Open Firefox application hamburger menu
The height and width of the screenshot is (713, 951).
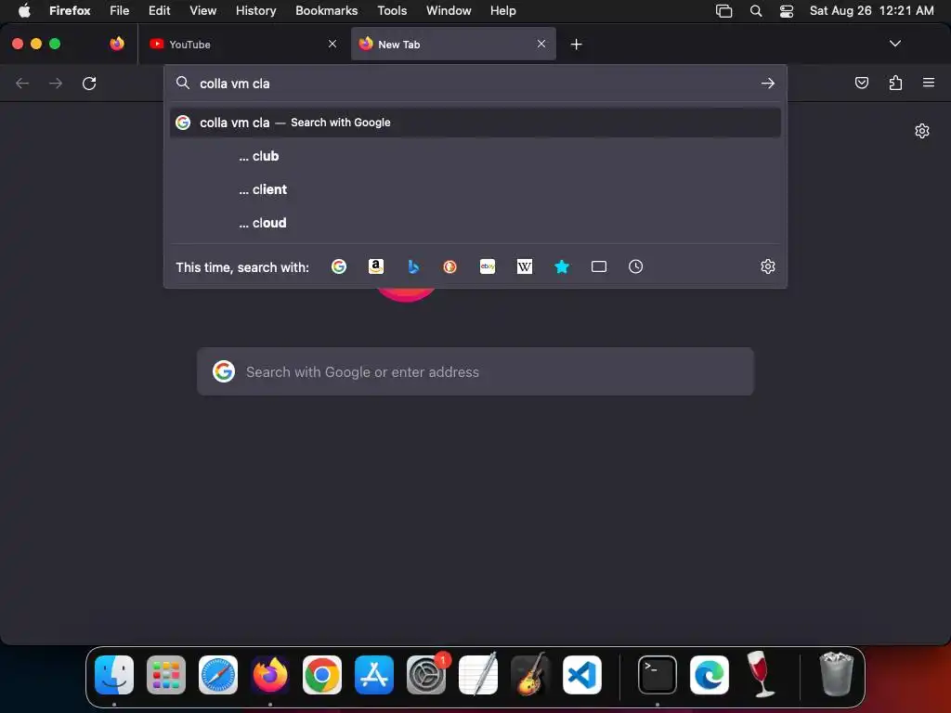pos(929,83)
